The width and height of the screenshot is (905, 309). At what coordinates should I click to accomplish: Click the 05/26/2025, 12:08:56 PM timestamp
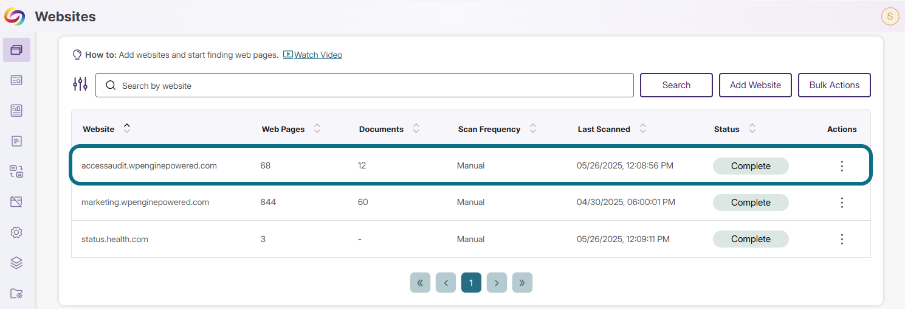coord(625,165)
